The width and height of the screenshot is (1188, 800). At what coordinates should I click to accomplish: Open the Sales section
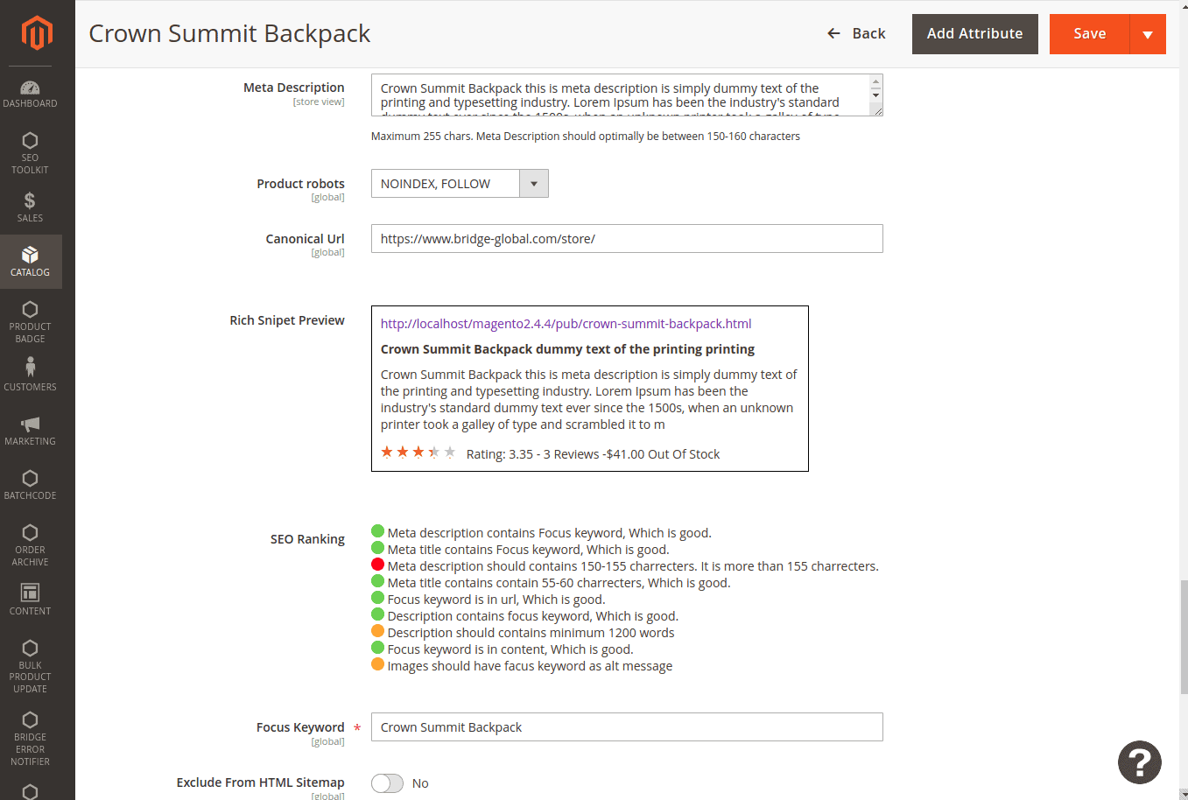pyautogui.click(x=31, y=207)
